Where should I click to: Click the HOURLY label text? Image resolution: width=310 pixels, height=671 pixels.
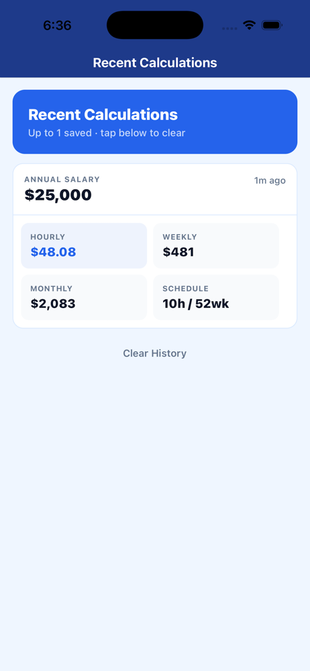point(48,237)
